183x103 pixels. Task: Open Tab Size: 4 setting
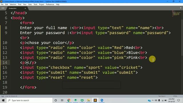pos(162,96)
